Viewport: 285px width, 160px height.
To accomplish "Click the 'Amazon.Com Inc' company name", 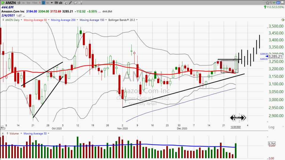I will (13, 12).
